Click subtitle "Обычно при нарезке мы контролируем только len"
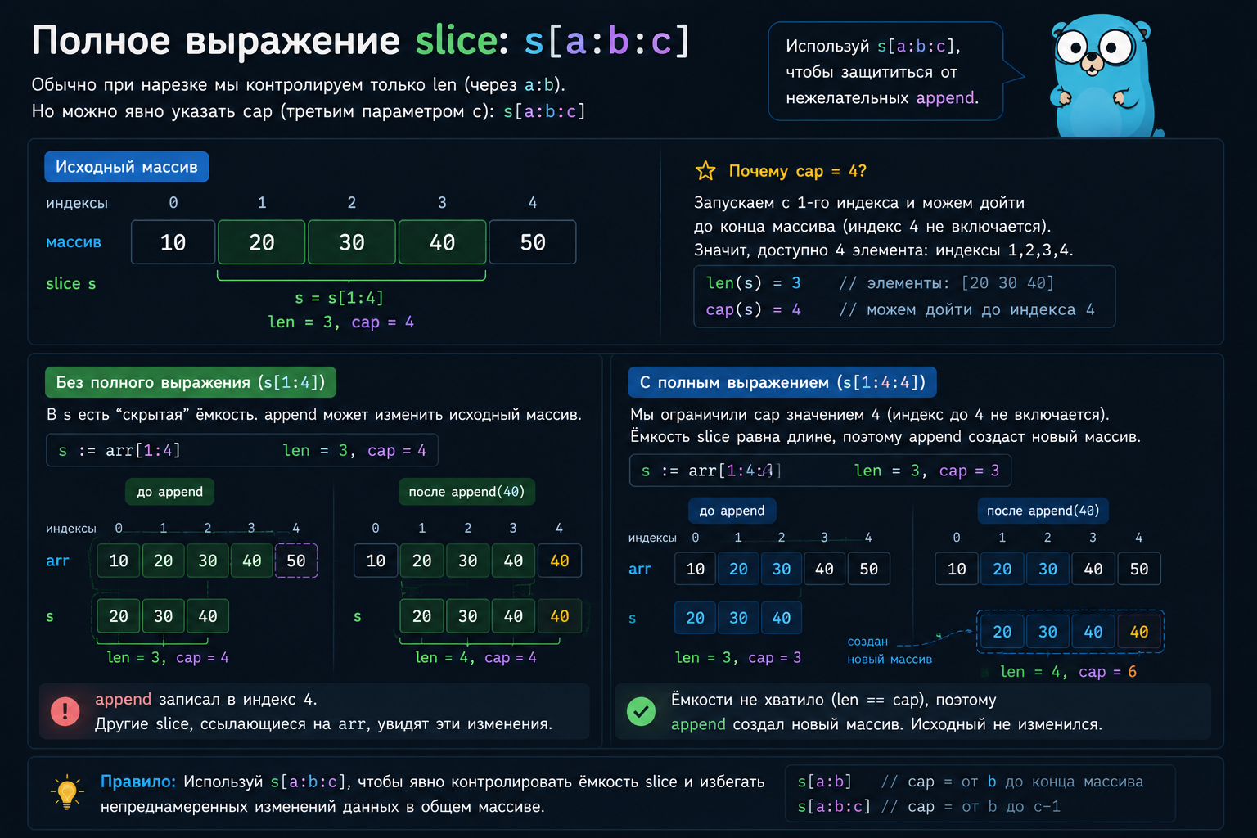1257x838 pixels. (298, 85)
